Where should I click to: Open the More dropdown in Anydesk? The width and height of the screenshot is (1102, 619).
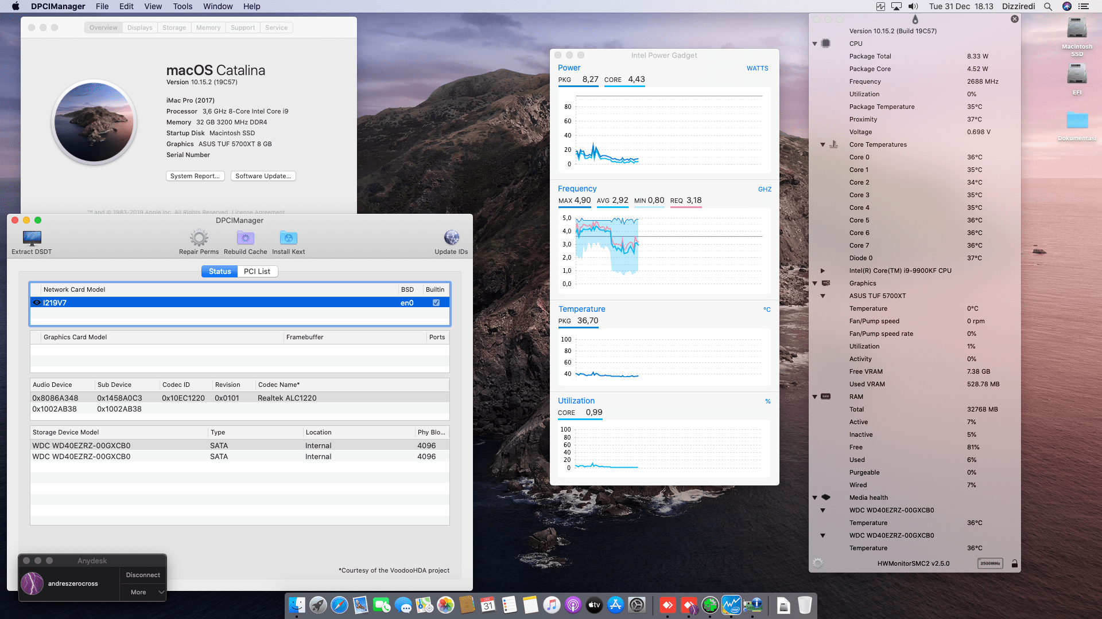coord(143,592)
